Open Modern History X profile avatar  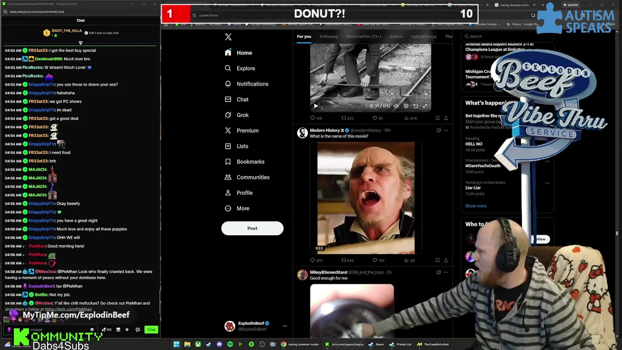click(302, 133)
